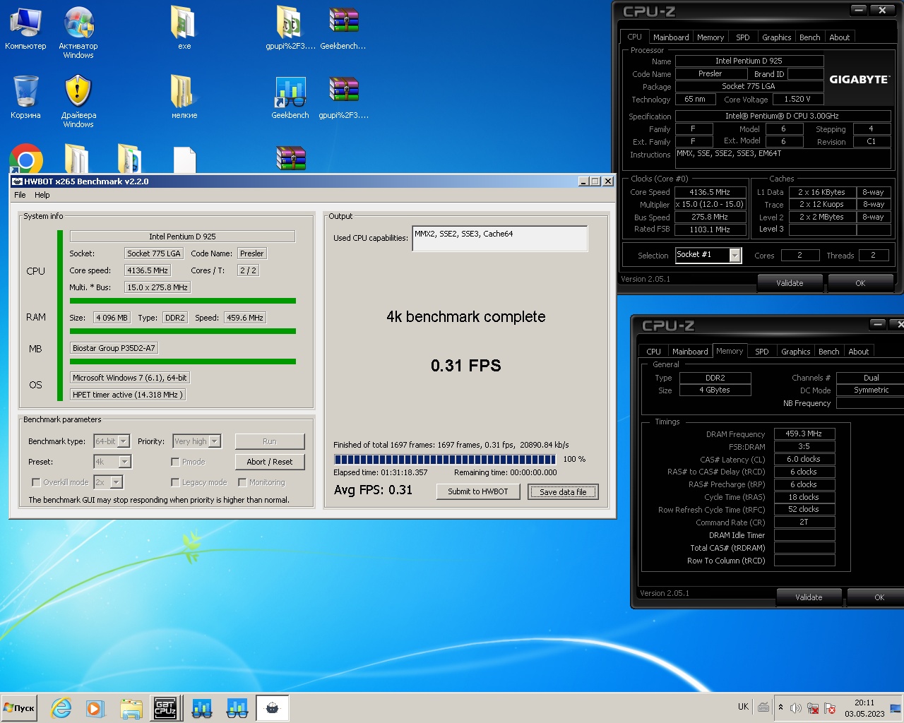Click OK in the upper CPU-Z window
The height and width of the screenshot is (723, 904).
coord(860,283)
